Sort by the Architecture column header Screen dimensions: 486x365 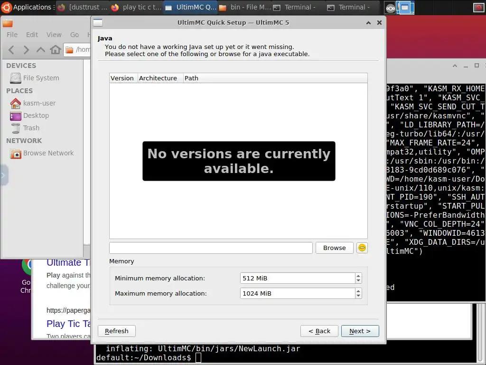tap(160, 78)
